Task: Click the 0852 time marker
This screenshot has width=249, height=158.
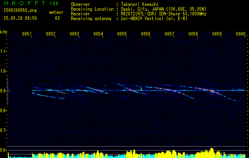Action: tap(51, 34)
